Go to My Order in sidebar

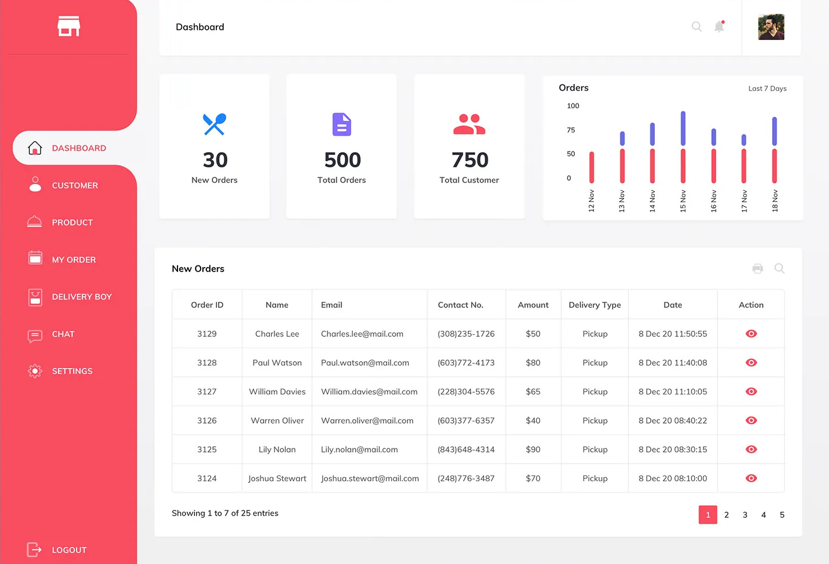pos(73,260)
